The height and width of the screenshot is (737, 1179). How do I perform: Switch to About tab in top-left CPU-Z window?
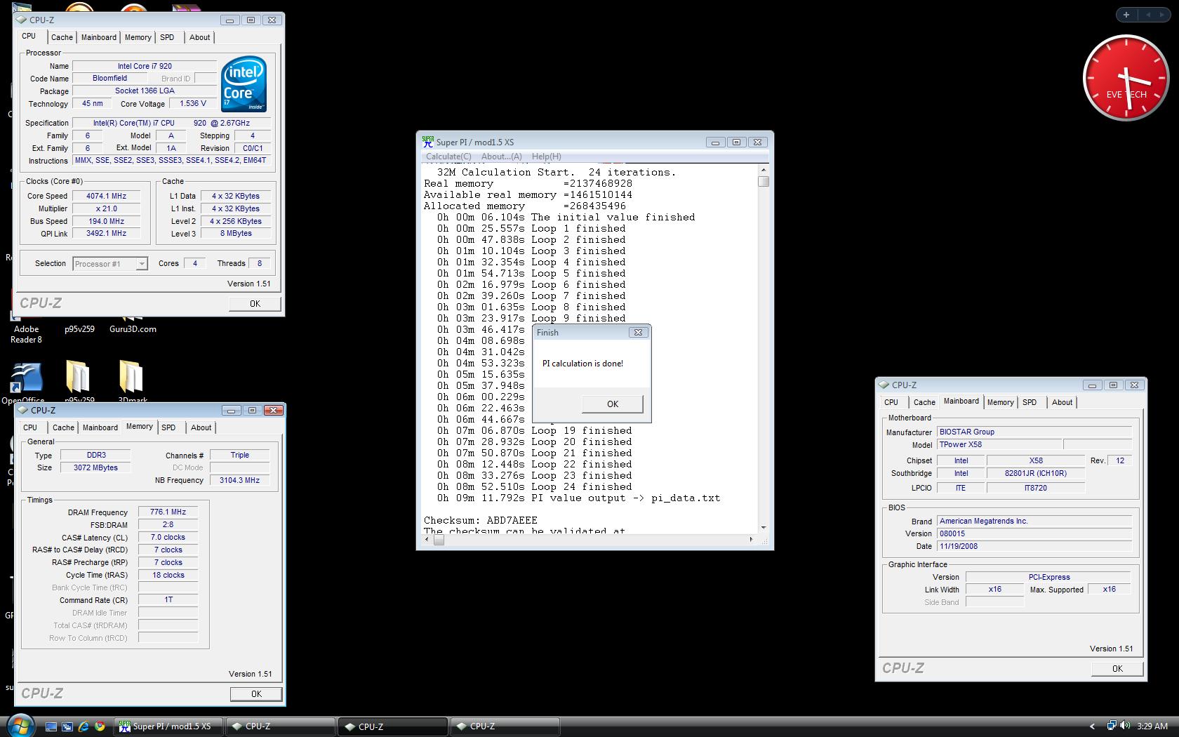pyautogui.click(x=200, y=37)
